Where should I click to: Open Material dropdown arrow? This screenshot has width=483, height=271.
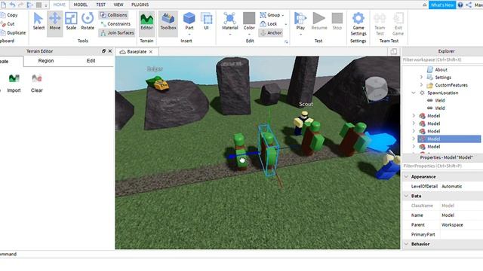(229, 35)
